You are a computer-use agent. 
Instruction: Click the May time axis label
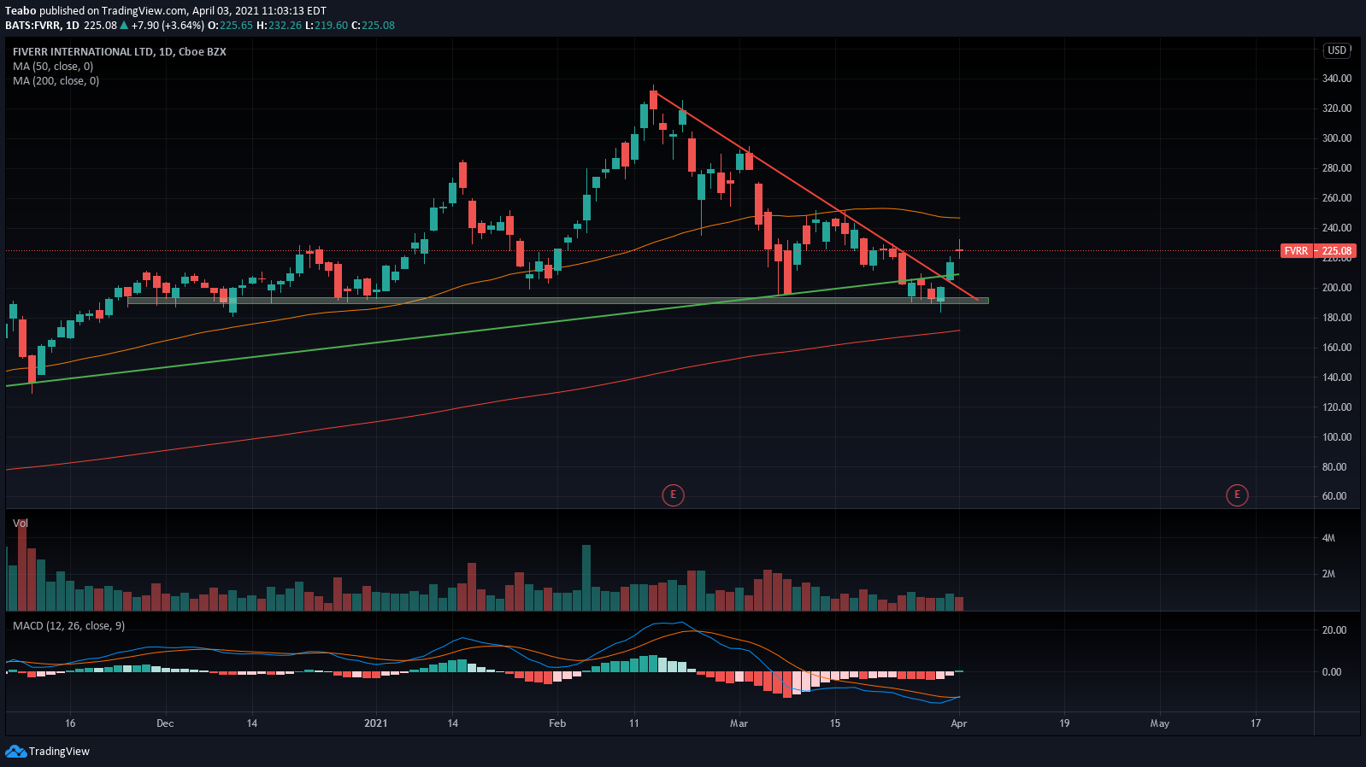[x=1160, y=723]
